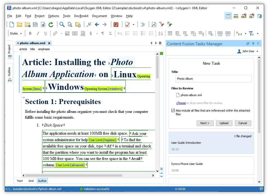Open the profiling filter funnel dropdown arrow
Image resolution: width=269 pixels, height=196 pixels.
click(x=258, y=34)
